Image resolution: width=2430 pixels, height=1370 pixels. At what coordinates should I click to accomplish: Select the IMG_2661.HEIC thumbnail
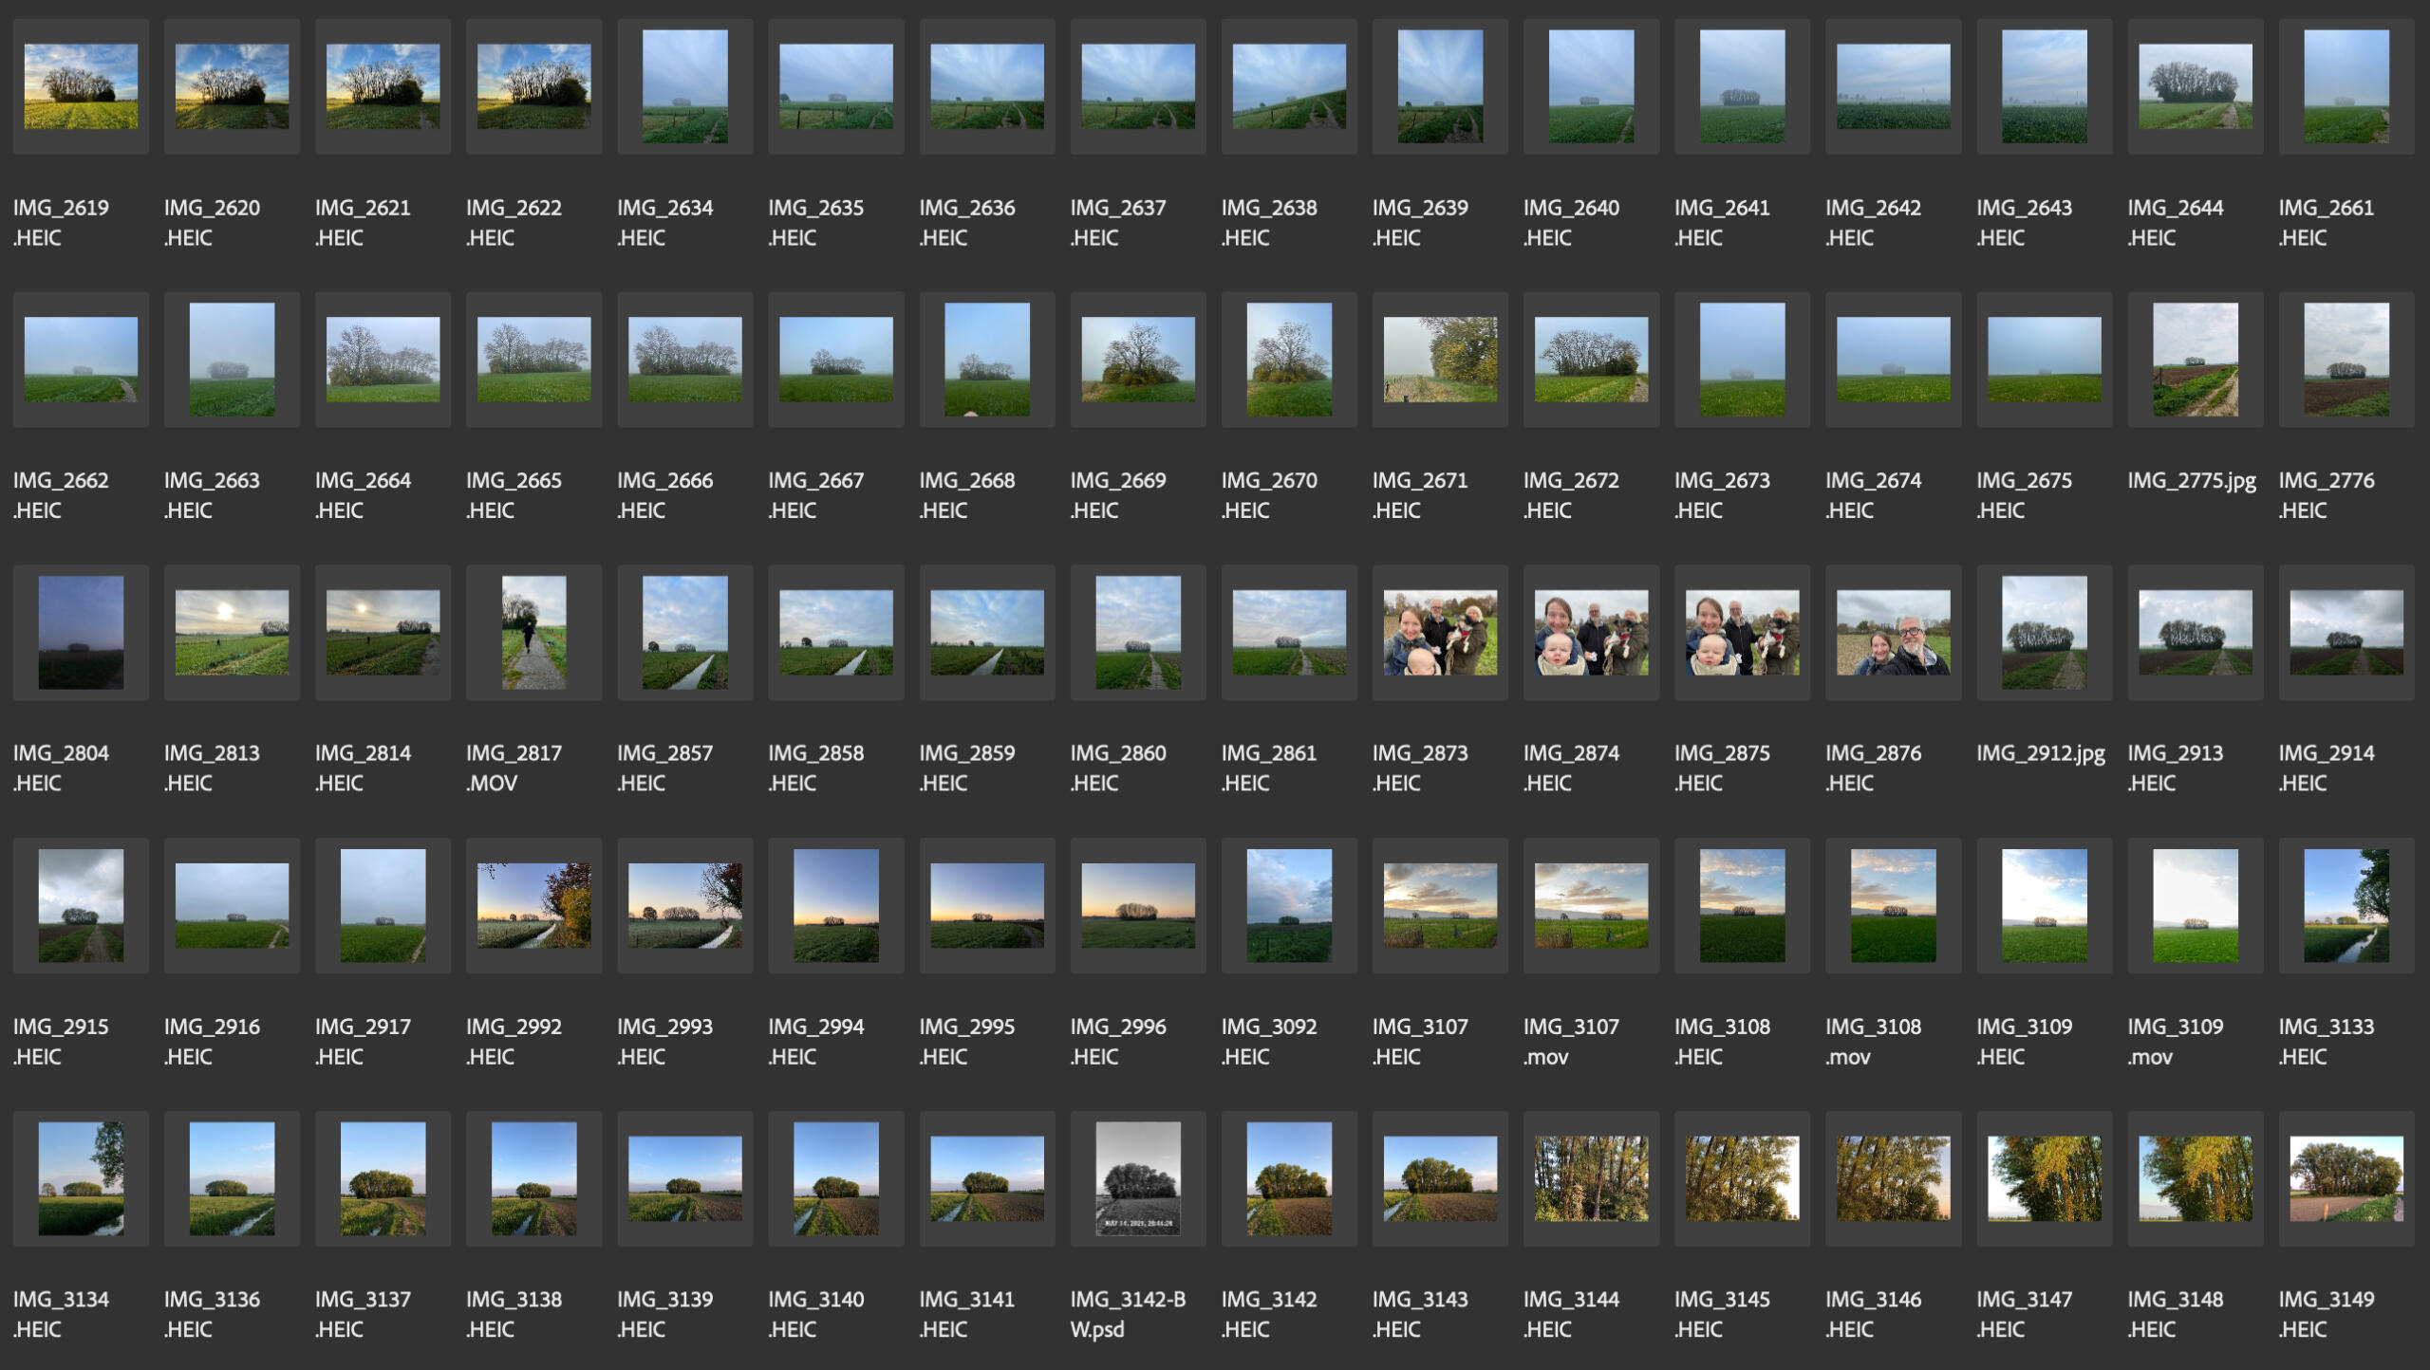pyautogui.click(x=2345, y=86)
